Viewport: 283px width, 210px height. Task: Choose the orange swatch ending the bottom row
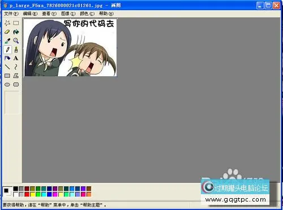coord(89,194)
